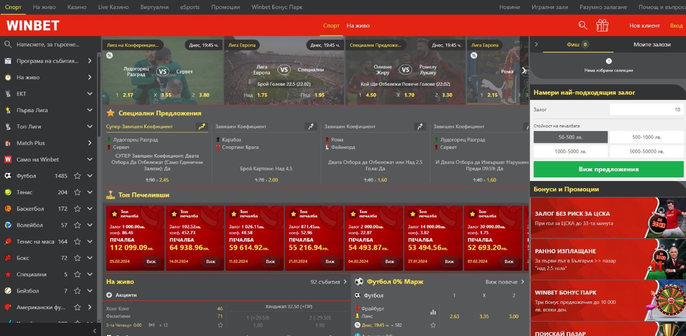Click the WINBET logo
This screenshot has width=686, height=336.
[33, 25]
